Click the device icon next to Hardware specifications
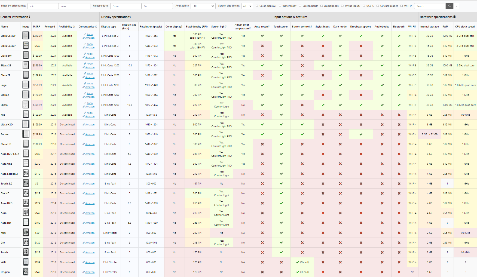 [x=454, y=17]
